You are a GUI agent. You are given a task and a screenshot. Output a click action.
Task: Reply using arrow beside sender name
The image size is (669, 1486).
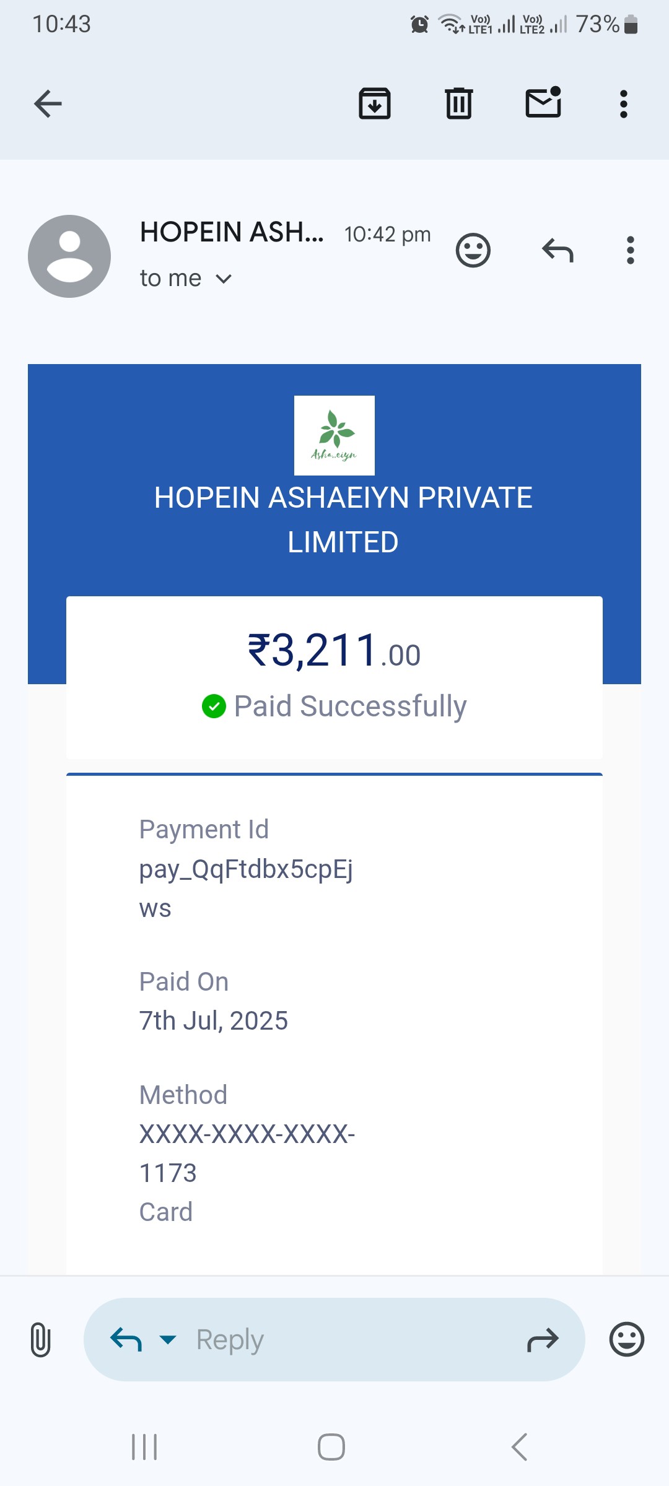557,250
